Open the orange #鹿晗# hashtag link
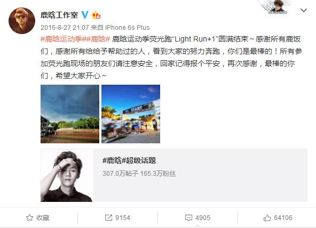This screenshot has width=316, height=228. click(x=96, y=39)
